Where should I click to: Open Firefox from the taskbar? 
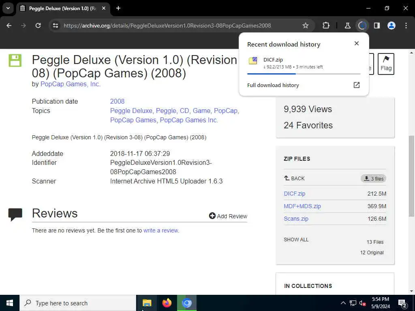click(x=167, y=303)
